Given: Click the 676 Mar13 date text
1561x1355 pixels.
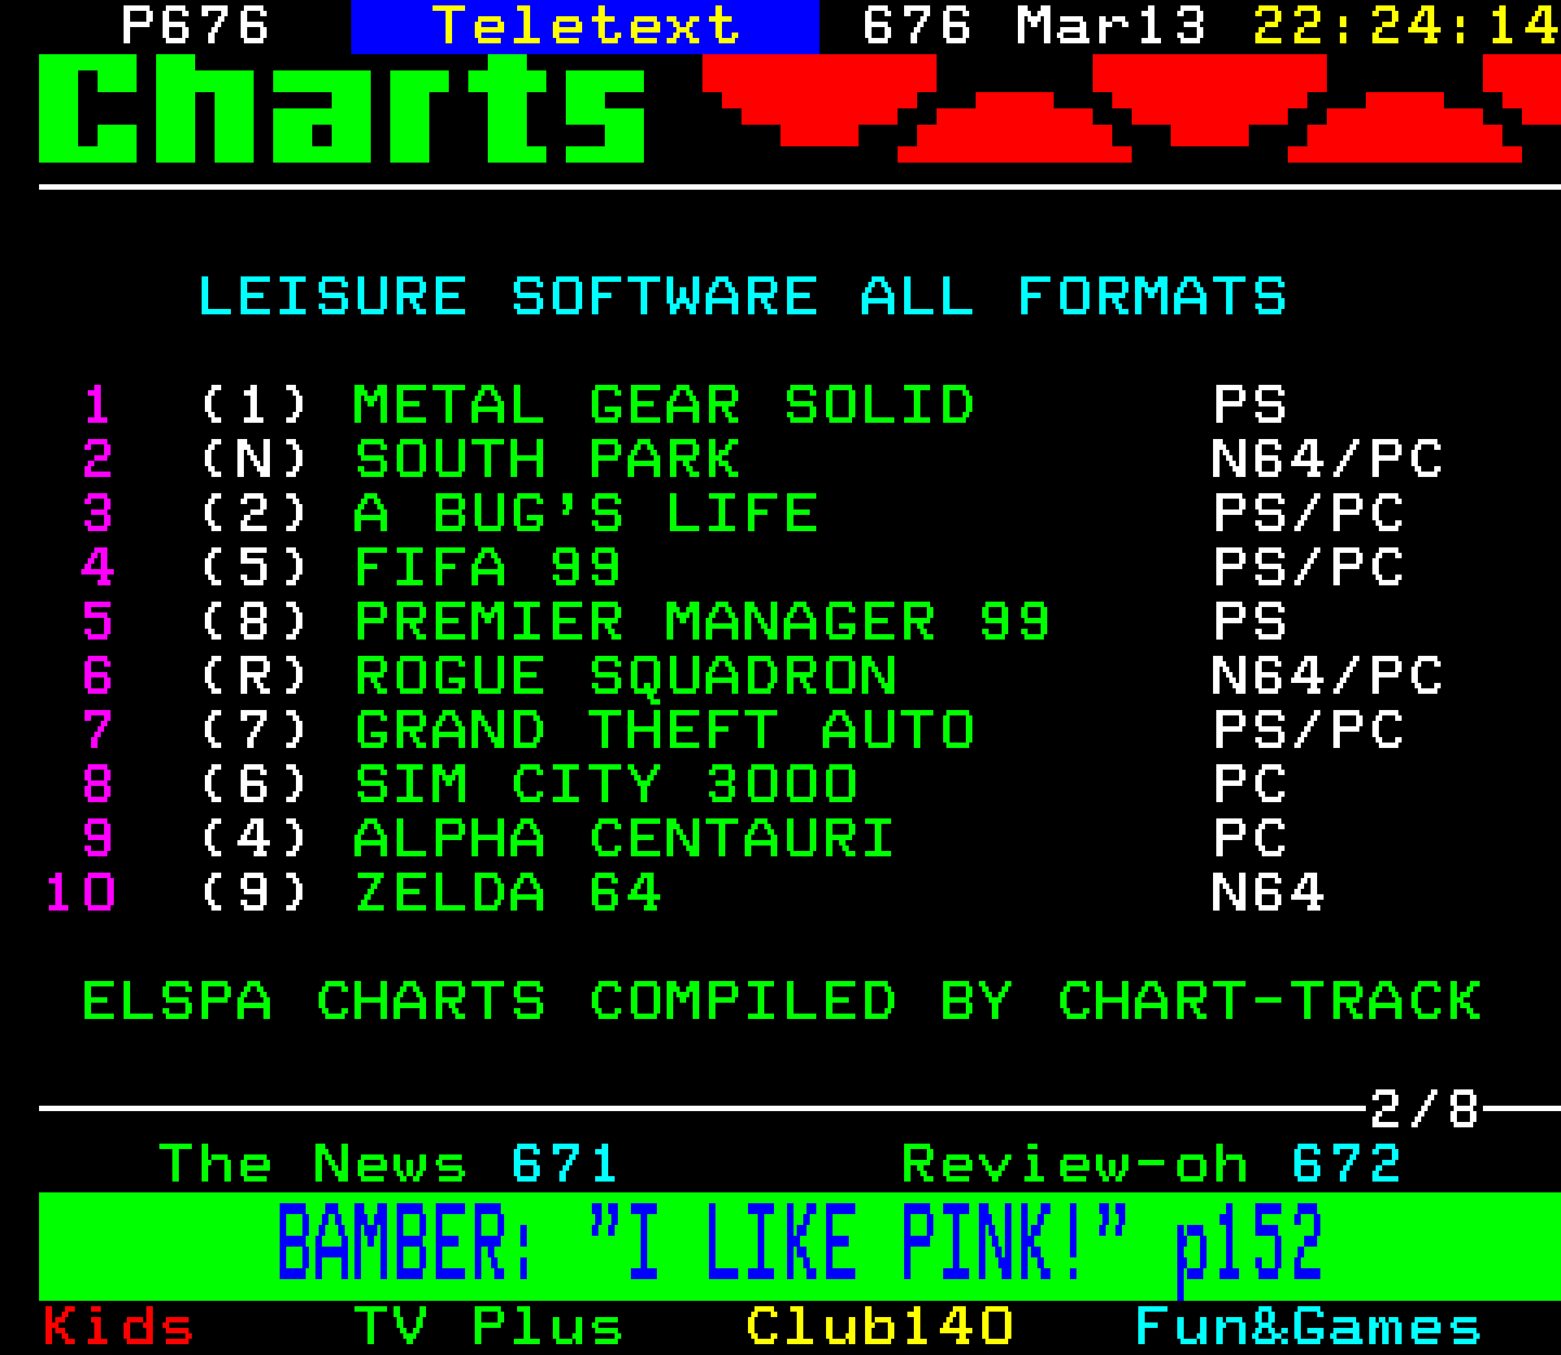Looking at the screenshot, I should coord(1034,25).
